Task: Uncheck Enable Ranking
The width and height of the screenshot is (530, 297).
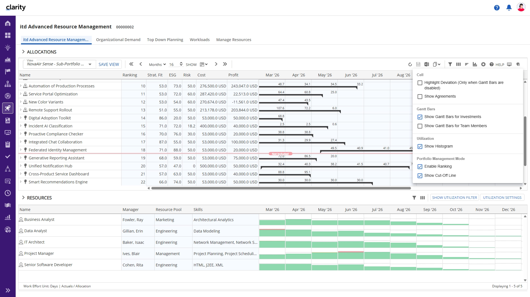Action: point(420,167)
